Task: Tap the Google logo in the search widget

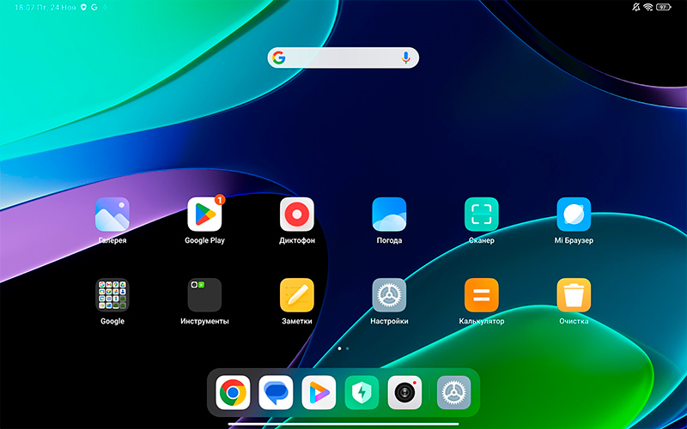Action: (x=278, y=57)
